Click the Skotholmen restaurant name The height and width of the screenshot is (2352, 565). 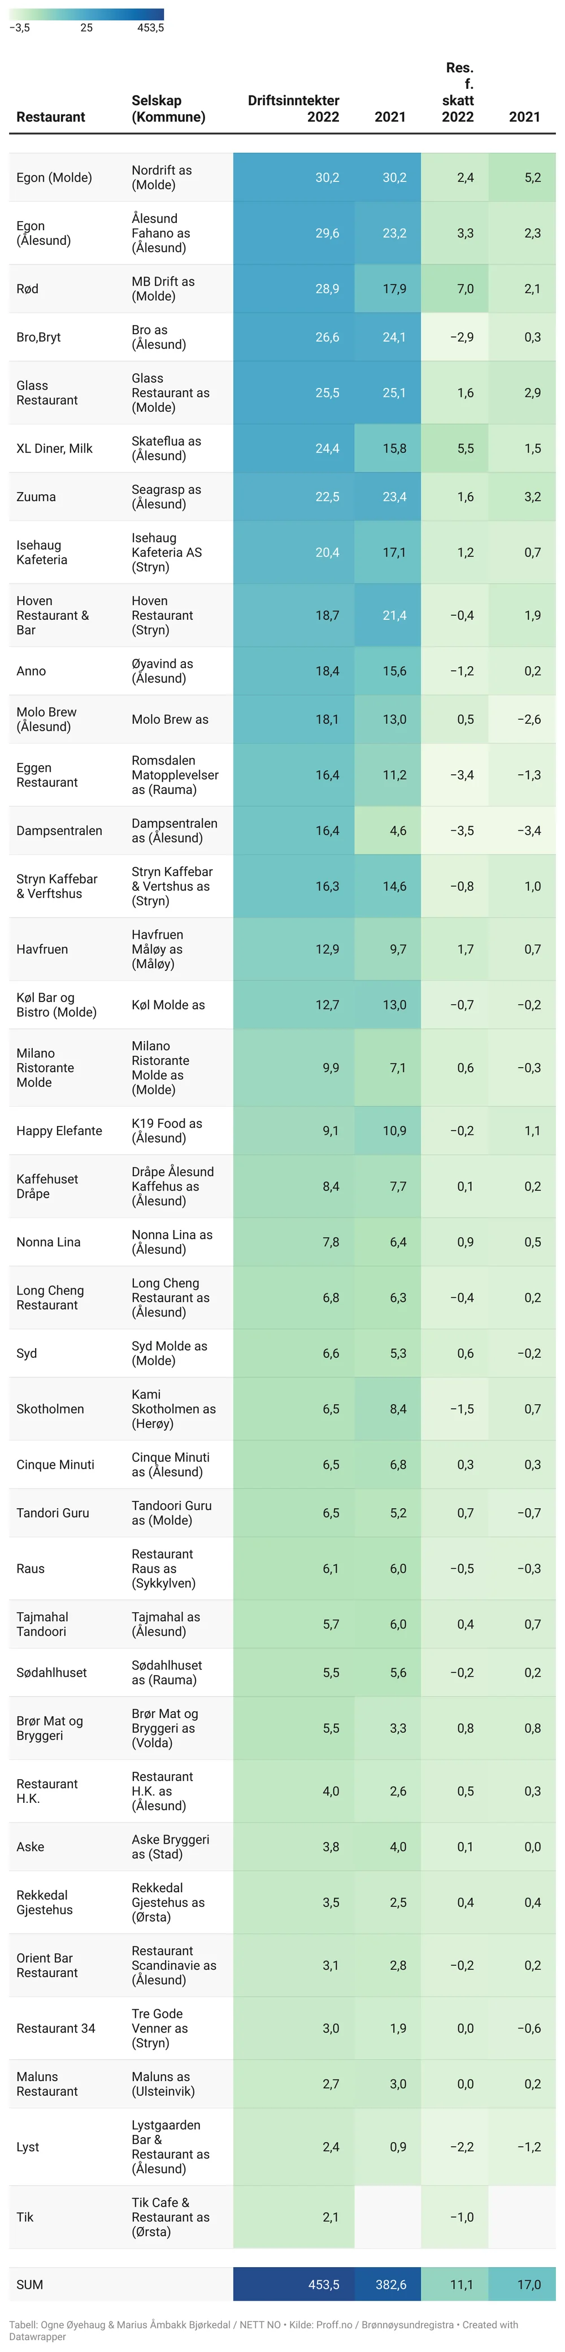[x=50, y=1410]
